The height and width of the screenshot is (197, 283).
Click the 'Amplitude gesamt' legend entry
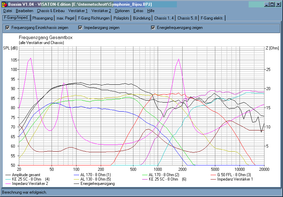coord(23,175)
